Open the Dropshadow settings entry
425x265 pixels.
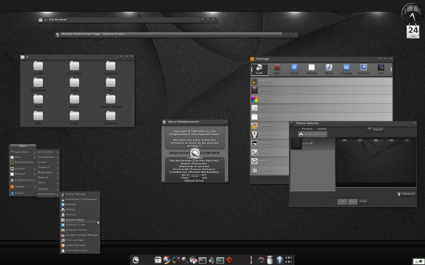[270, 170]
